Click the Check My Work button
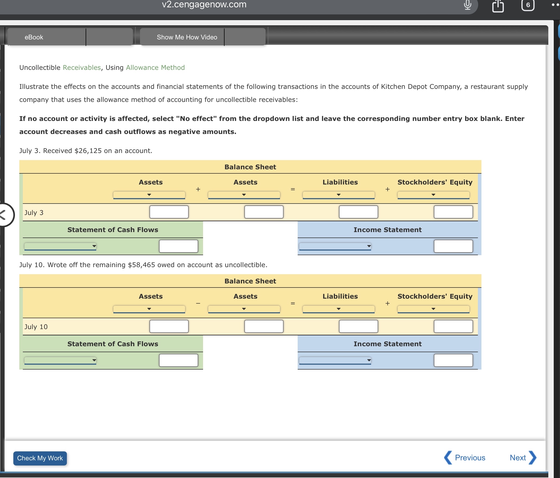Viewport: 560px width, 478px height. tap(40, 458)
